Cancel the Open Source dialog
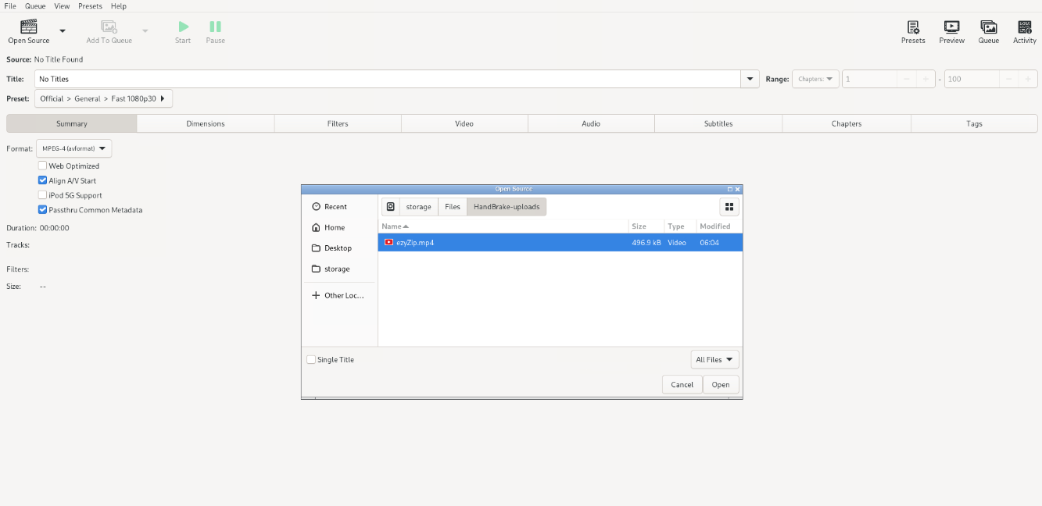1042x506 pixels. [682, 384]
